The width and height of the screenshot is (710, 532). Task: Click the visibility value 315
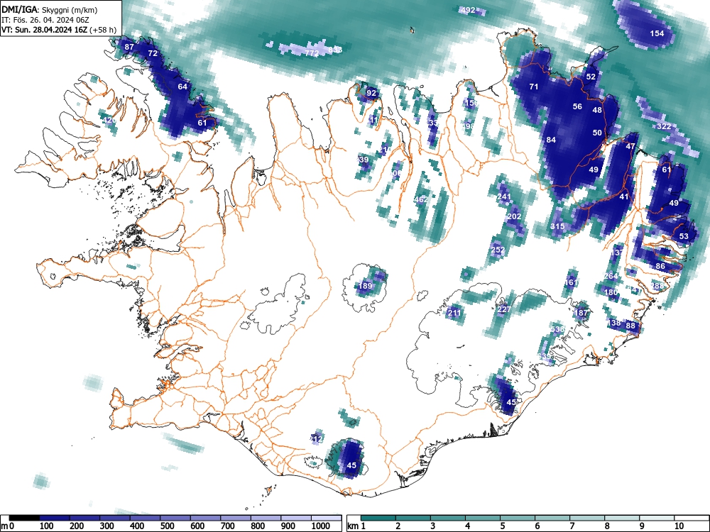557,227
